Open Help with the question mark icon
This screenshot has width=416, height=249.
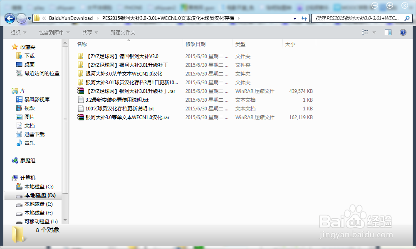403,32
